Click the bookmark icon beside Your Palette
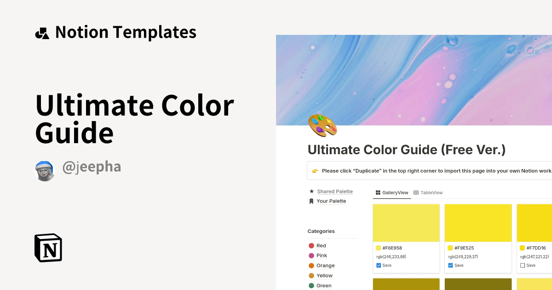The image size is (552, 290). [x=311, y=201]
